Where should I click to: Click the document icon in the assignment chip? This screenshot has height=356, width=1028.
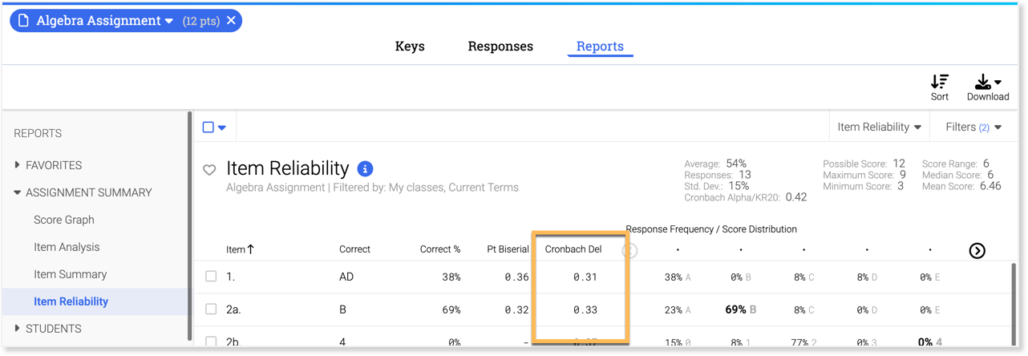[x=23, y=21]
